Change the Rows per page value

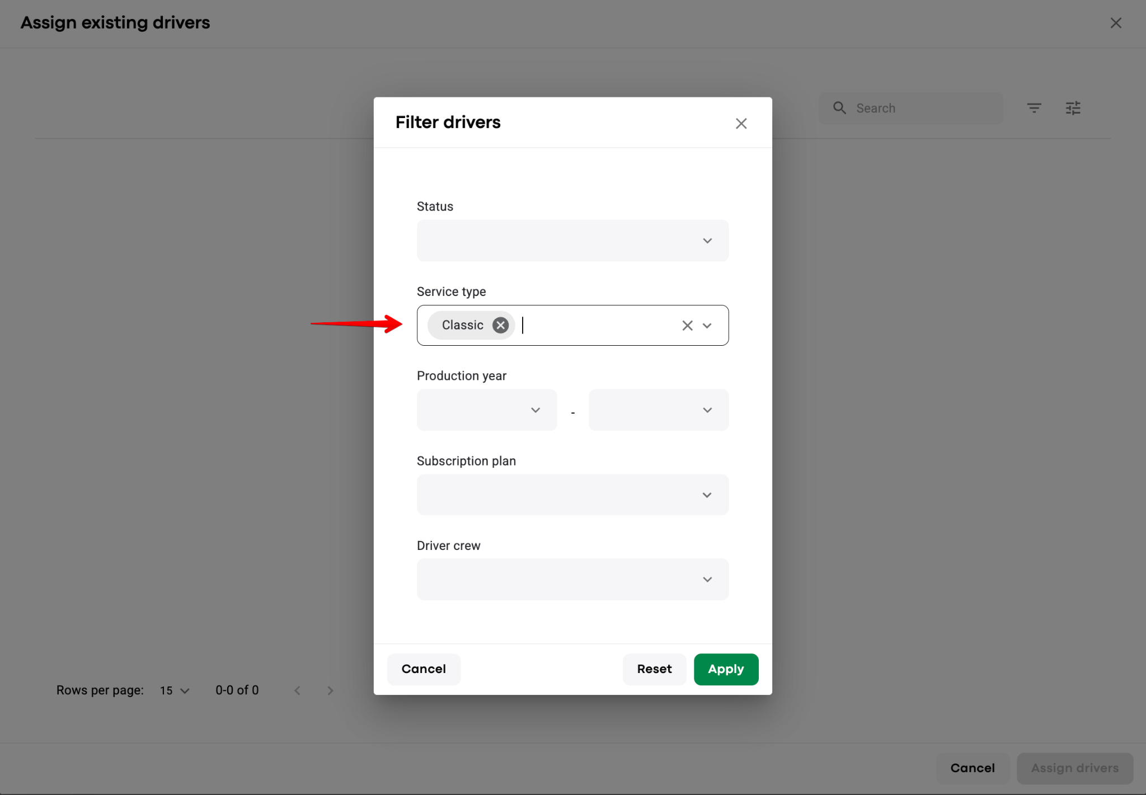coord(175,691)
